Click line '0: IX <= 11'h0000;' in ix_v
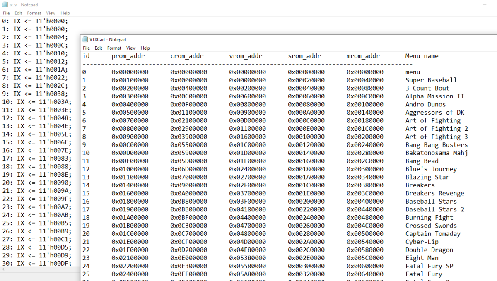Screen dimensions: 497x281 tap(35, 21)
